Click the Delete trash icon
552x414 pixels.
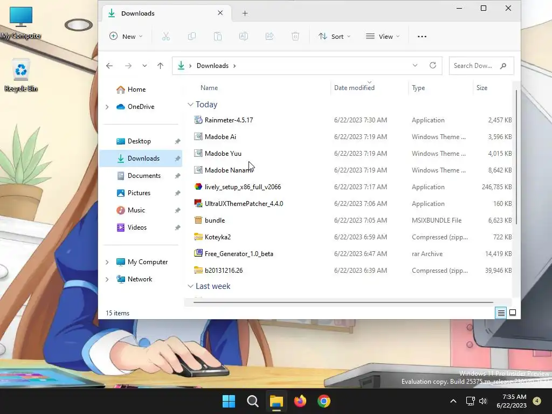pos(295,36)
